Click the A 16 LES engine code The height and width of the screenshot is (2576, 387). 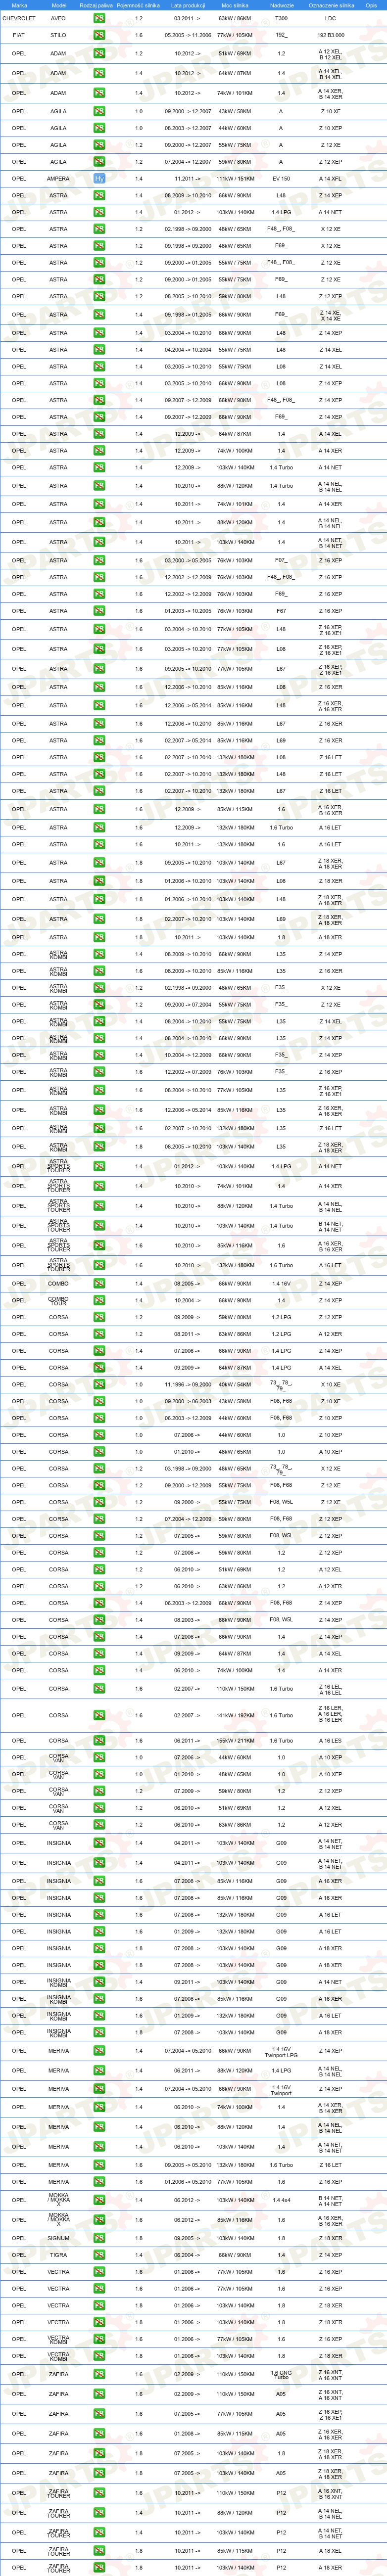click(331, 1740)
